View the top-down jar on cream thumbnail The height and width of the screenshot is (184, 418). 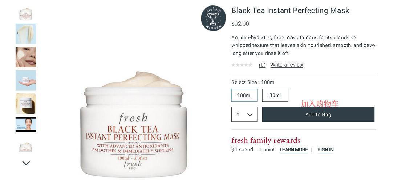coord(26,104)
